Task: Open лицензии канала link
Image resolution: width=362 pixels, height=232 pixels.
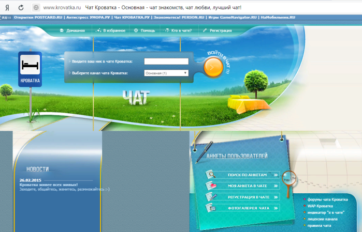Action: 323,219
